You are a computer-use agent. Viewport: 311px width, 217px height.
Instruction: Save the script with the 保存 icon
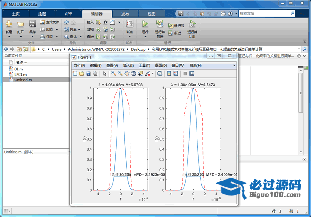coord(32,24)
